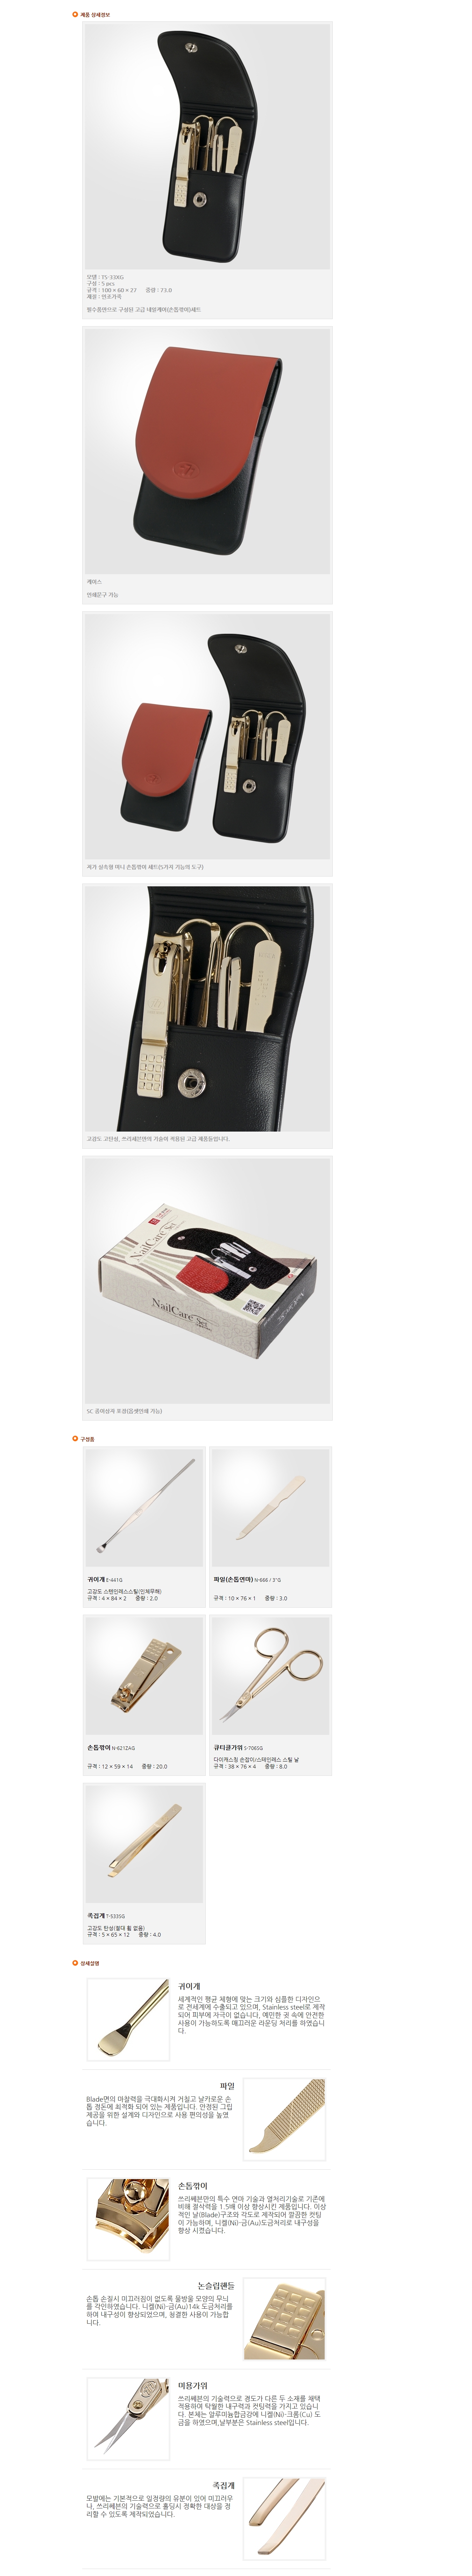Open the open black case product photo
Image resolution: width=472 pixels, height=2576 pixels.
click(x=207, y=146)
